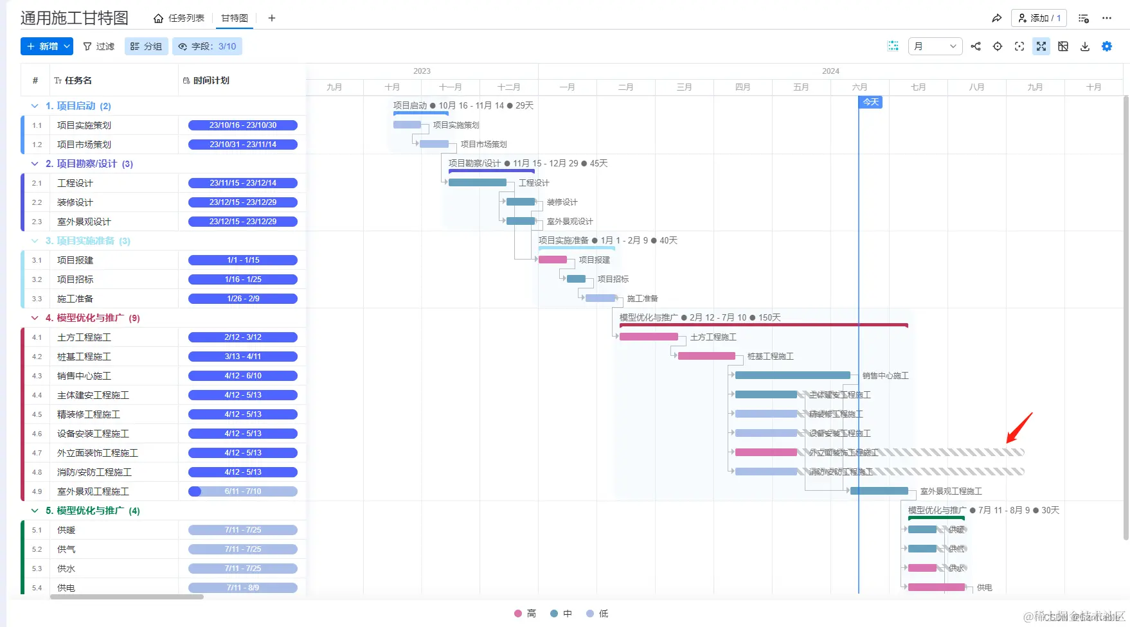Click the pink 土方工程施工 Gantt bar
The image size is (1130, 627).
click(x=649, y=337)
